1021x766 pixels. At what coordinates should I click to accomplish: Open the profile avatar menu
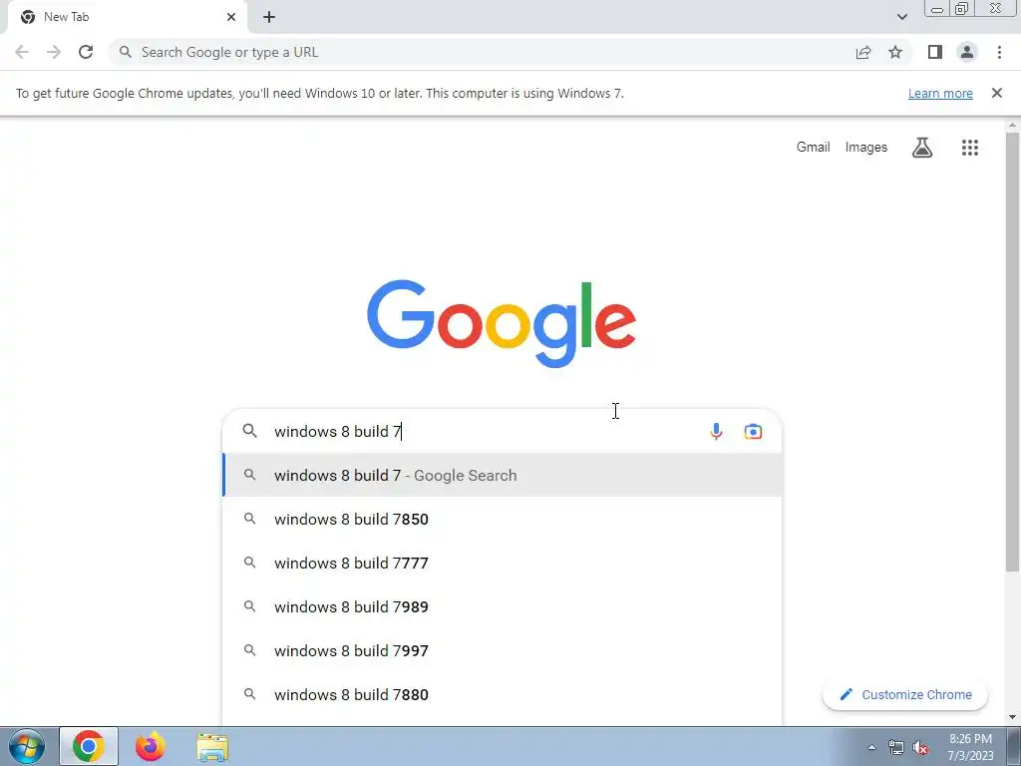click(x=967, y=52)
